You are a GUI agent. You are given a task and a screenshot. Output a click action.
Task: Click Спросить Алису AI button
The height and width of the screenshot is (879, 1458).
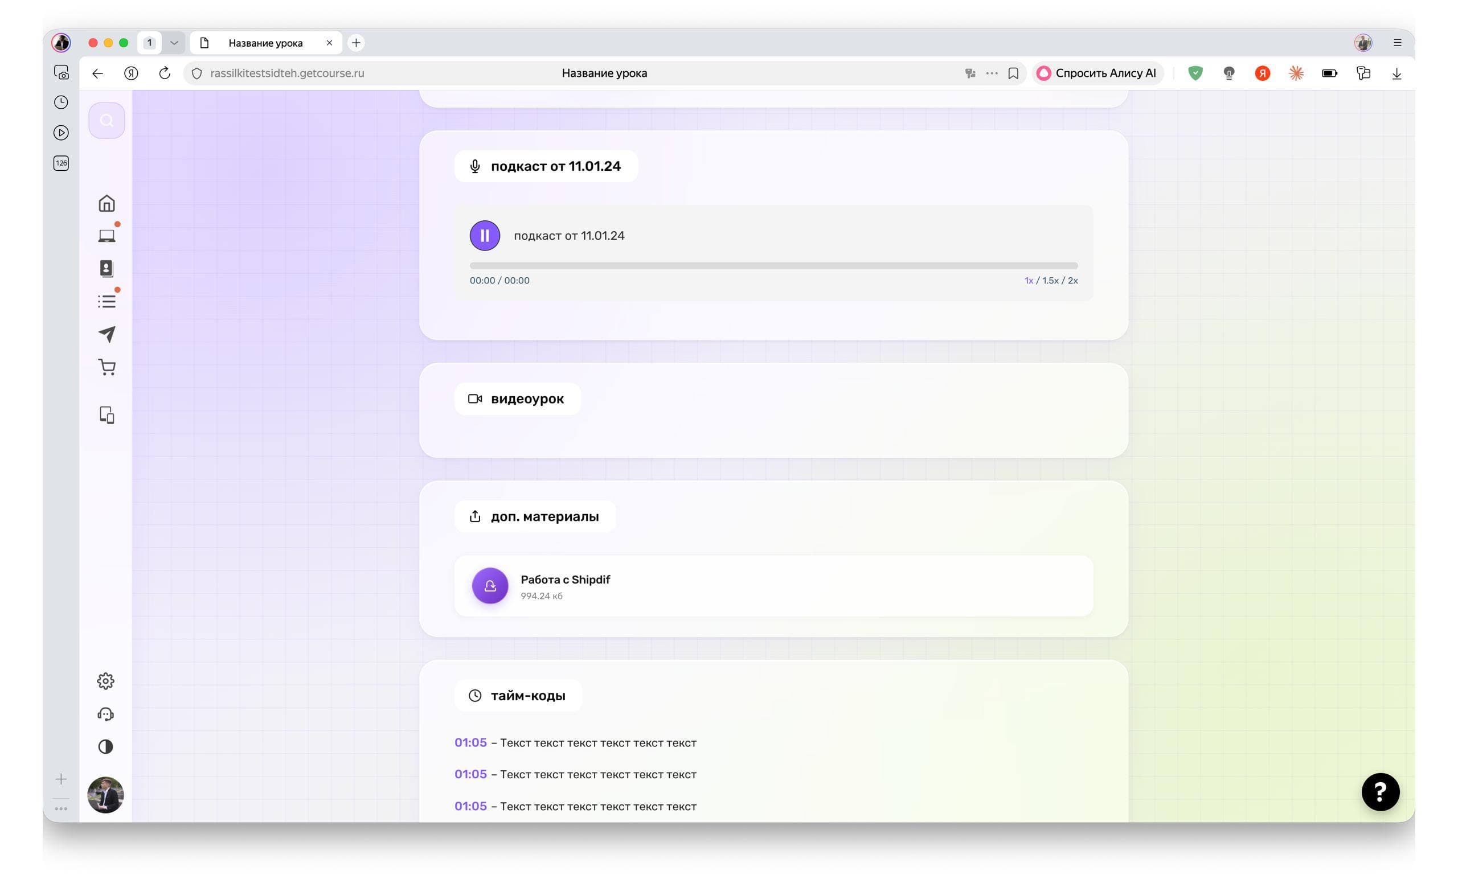click(1097, 73)
